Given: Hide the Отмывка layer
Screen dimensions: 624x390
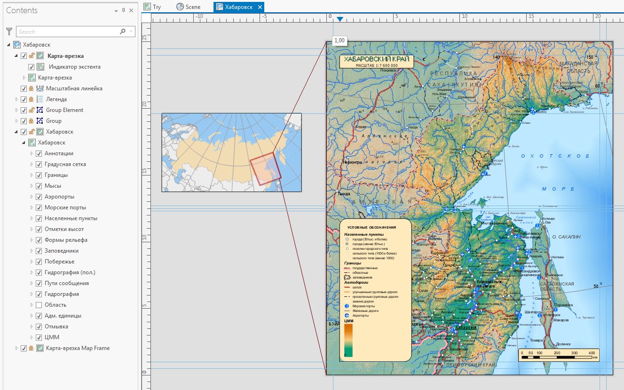Looking at the screenshot, I should 39,326.
